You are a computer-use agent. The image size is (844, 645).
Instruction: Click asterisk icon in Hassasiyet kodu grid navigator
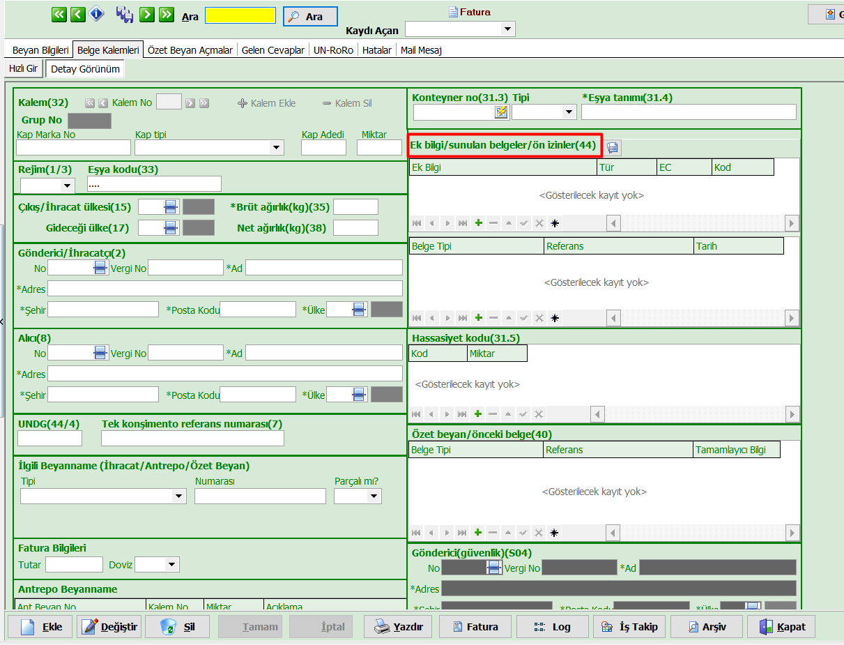point(554,414)
